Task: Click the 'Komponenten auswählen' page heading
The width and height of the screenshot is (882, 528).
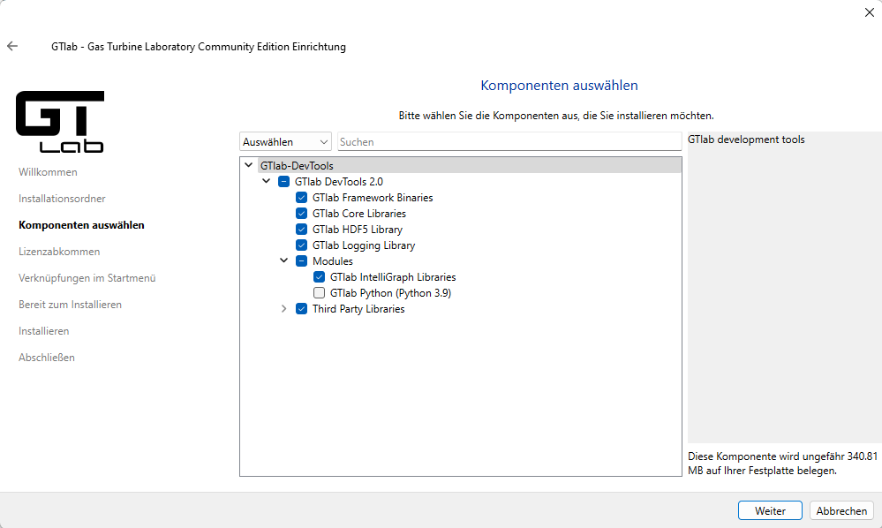Action: [559, 86]
